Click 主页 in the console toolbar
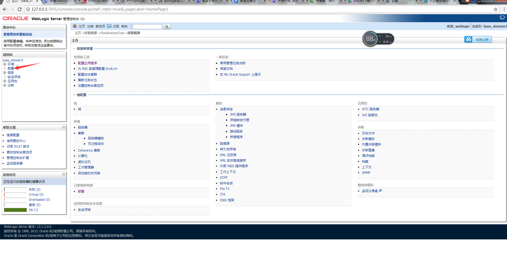Image resolution: width=507 pixels, height=255 pixels. point(82,26)
